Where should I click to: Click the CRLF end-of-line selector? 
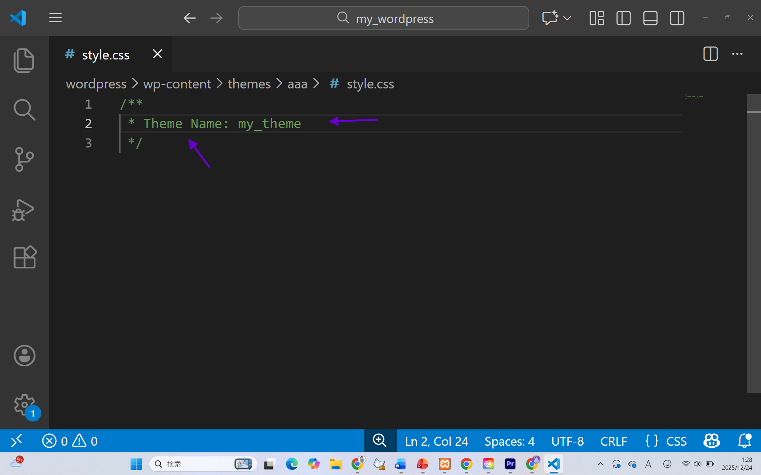(x=613, y=441)
